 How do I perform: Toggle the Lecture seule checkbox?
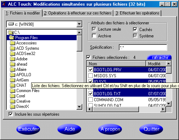pyautogui.click(x=94, y=29)
